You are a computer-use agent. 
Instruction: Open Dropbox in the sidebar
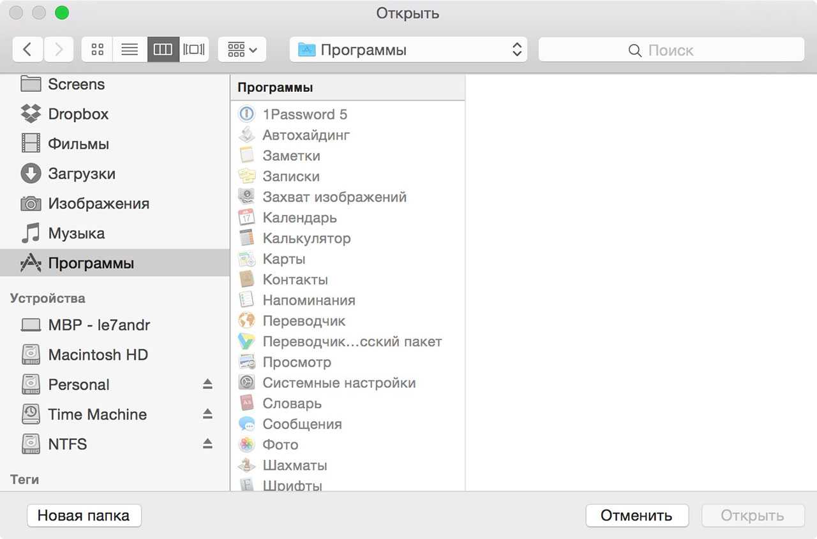78,114
